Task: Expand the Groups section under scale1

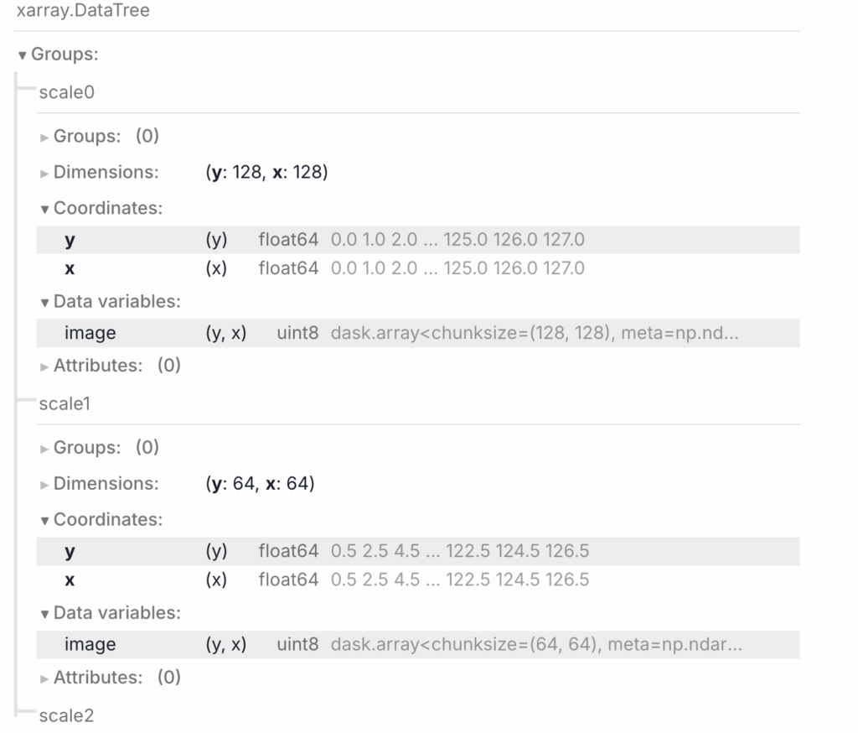Action: [86, 447]
